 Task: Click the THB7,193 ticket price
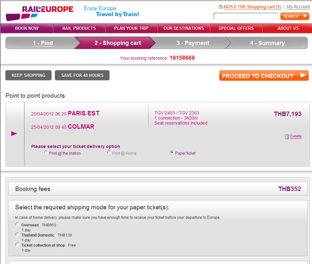[287, 114]
